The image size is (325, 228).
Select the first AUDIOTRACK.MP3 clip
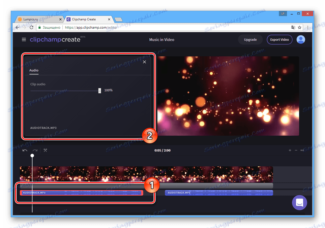(82, 193)
